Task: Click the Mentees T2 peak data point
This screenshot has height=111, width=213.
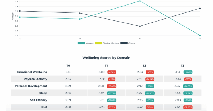Action: (140, 1)
